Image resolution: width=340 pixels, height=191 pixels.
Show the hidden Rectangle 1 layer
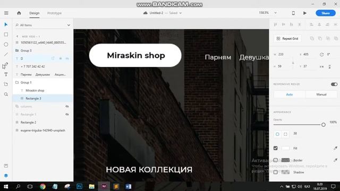pyautogui.click(x=67, y=114)
